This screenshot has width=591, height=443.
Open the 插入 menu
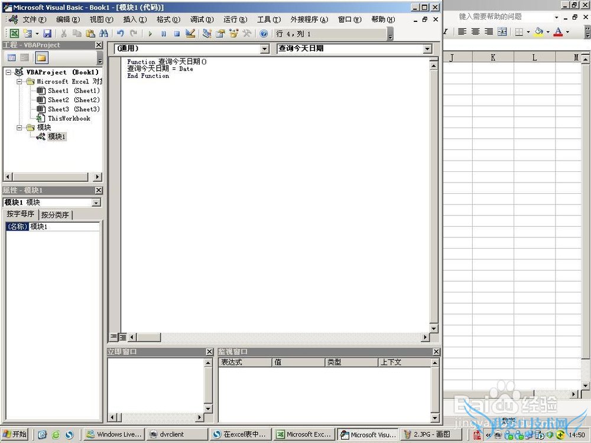(135, 19)
